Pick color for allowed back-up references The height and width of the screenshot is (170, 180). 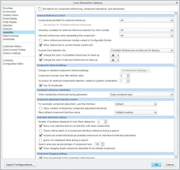point(115,60)
